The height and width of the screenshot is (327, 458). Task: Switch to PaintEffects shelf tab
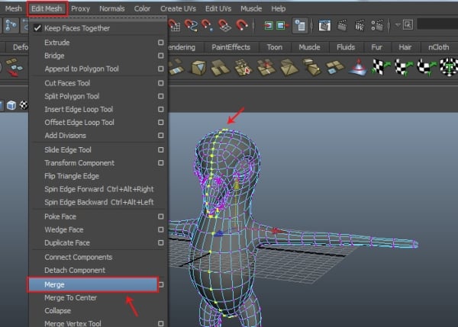tap(231, 47)
